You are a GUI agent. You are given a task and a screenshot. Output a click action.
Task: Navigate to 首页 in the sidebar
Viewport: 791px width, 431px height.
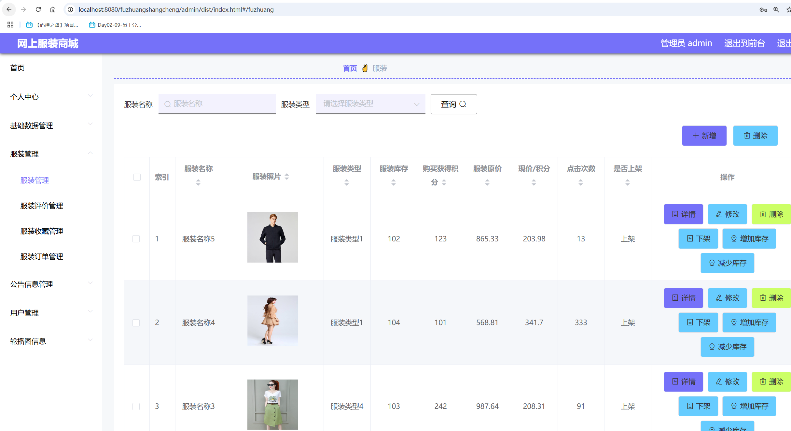pyautogui.click(x=18, y=68)
